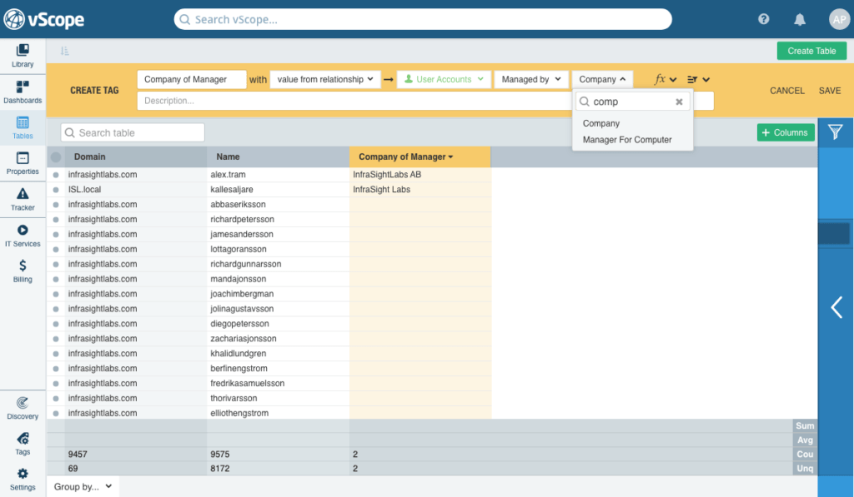Image resolution: width=854 pixels, height=497 pixels.
Task: Open the fx function dropdown
Action: coord(665,79)
